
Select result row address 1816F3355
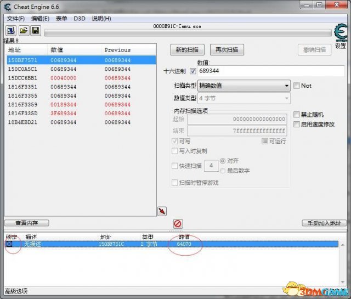(x=81, y=95)
